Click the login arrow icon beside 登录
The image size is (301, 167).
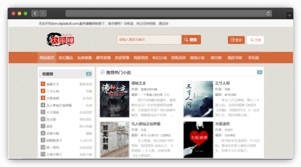pyautogui.click(x=233, y=40)
